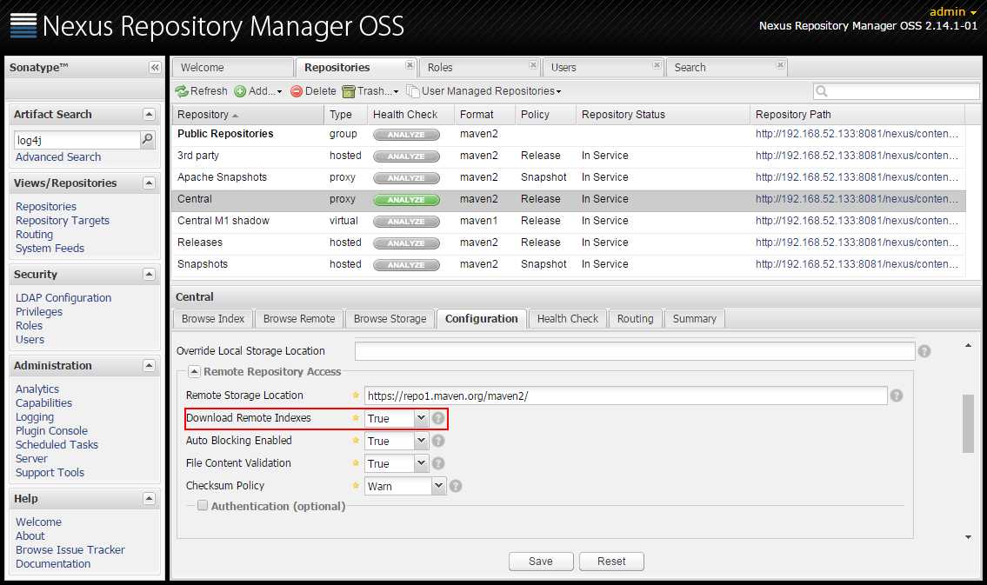Open the Browse Index tab
Viewport: 987px width, 585px height.
click(213, 319)
